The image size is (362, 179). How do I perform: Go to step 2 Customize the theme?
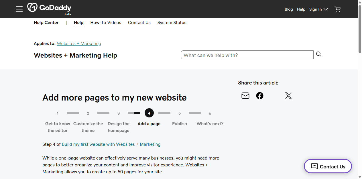pyautogui.click(x=88, y=122)
